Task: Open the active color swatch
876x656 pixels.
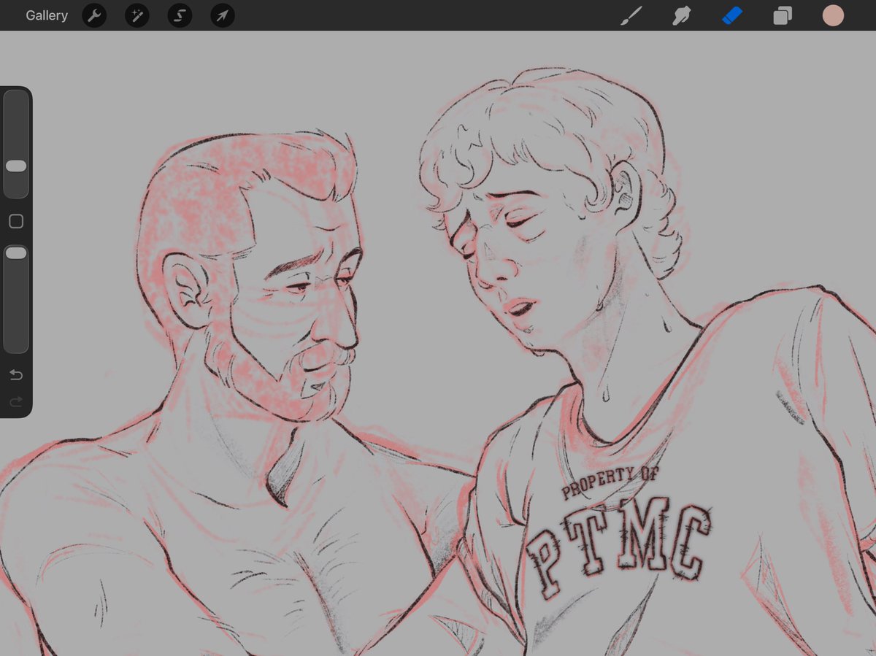Action: tap(833, 15)
